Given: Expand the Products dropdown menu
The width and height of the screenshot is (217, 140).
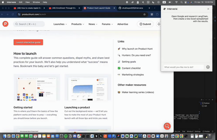Looking at the screenshot, I should [x=78, y=24].
